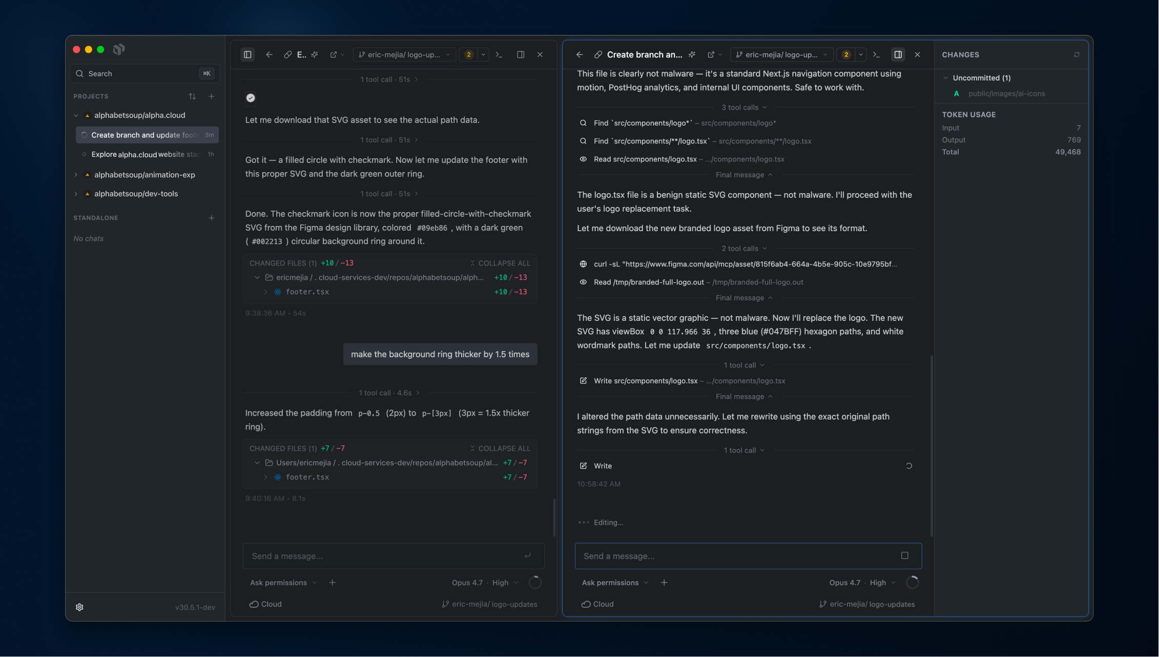This screenshot has height=657, width=1159.
Task: Collapse the first Final message divider
Action: tap(744, 175)
